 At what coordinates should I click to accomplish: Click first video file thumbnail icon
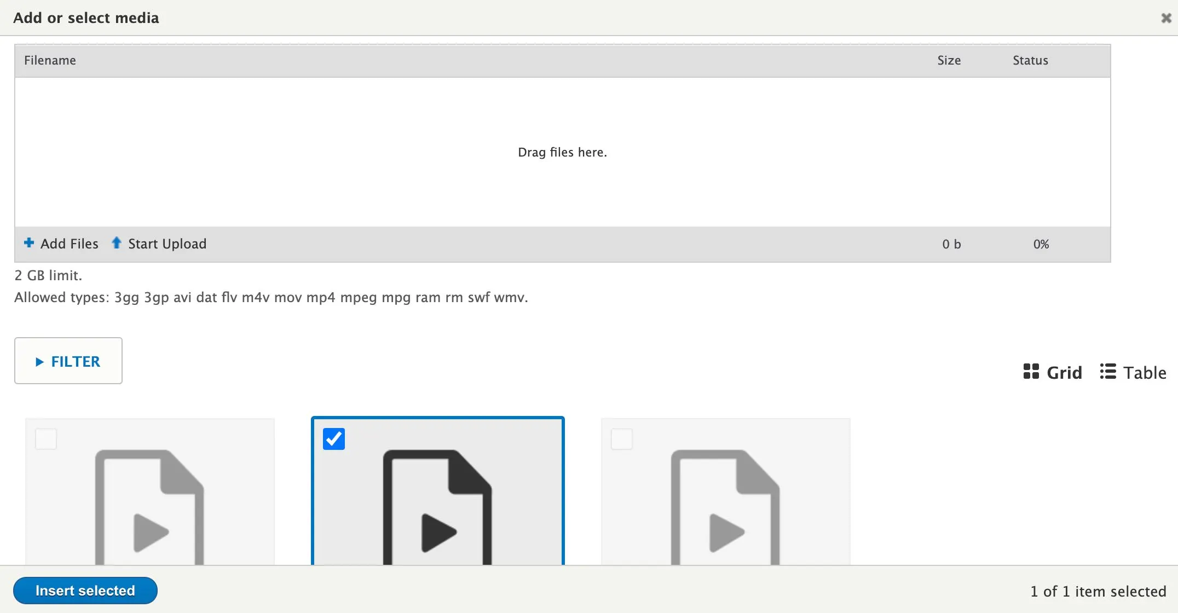tap(149, 506)
